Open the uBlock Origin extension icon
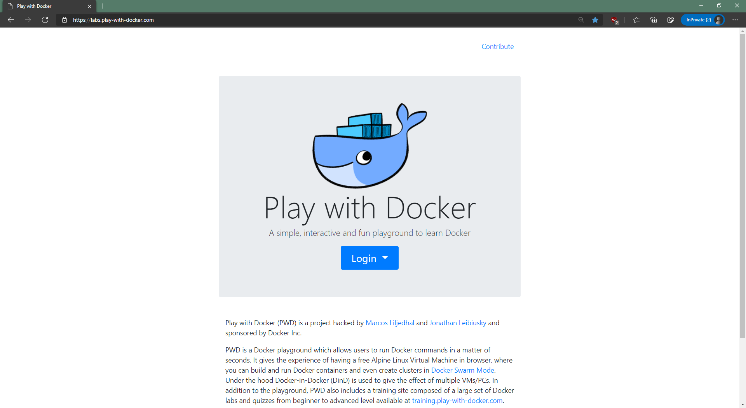 tap(614, 20)
